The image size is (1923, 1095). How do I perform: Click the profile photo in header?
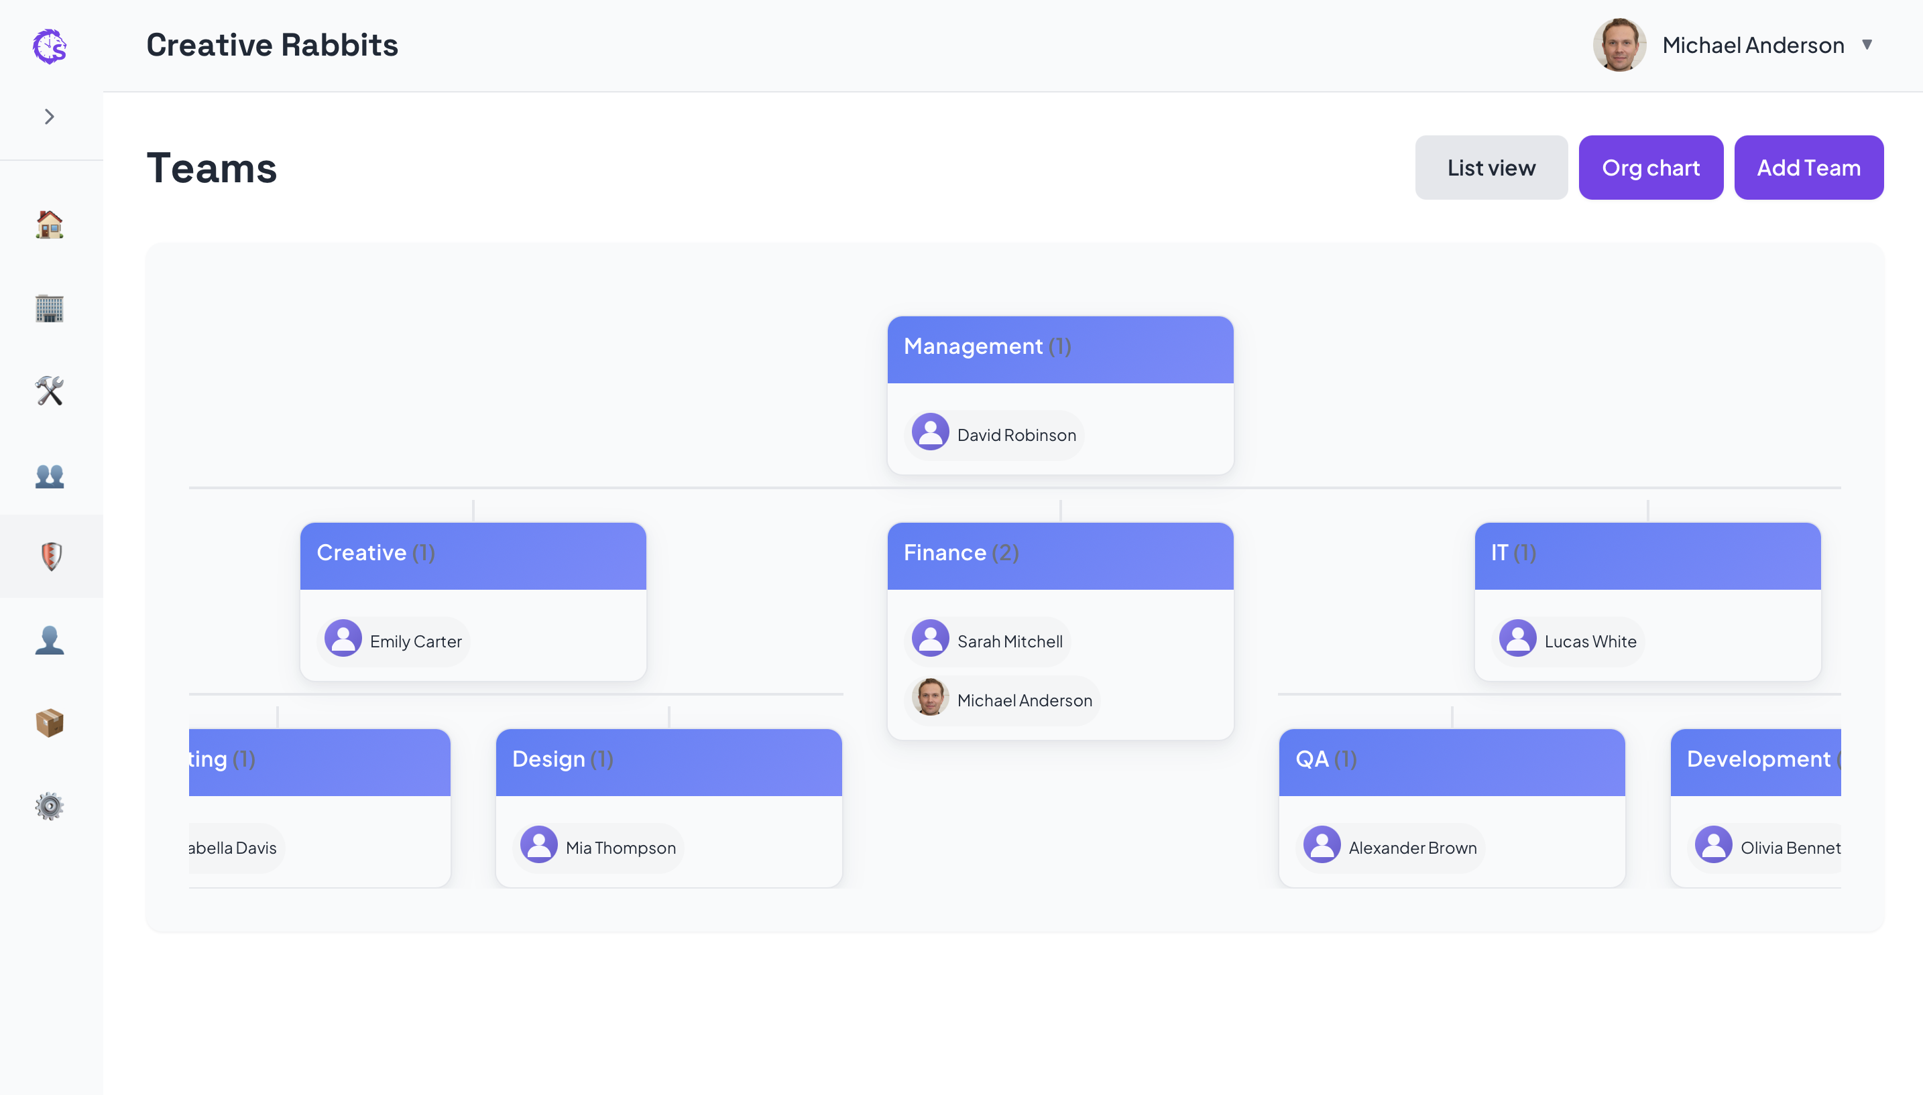[x=1619, y=45]
